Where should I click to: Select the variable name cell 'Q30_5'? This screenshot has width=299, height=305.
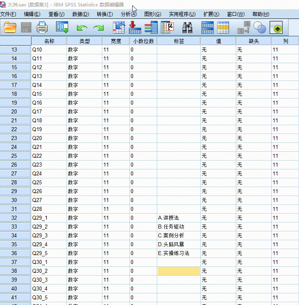click(49, 298)
